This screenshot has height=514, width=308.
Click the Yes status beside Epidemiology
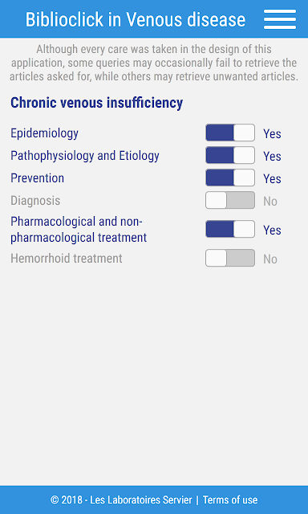[273, 134]
